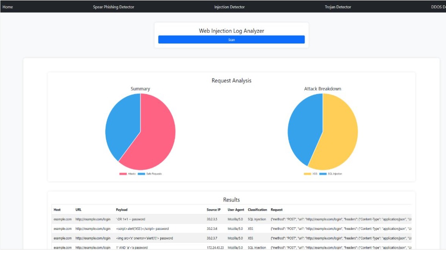This screenshot has width=446, height=255.
Task: Select the payload "' OR 1=1 -- password"
Action: 131,219
